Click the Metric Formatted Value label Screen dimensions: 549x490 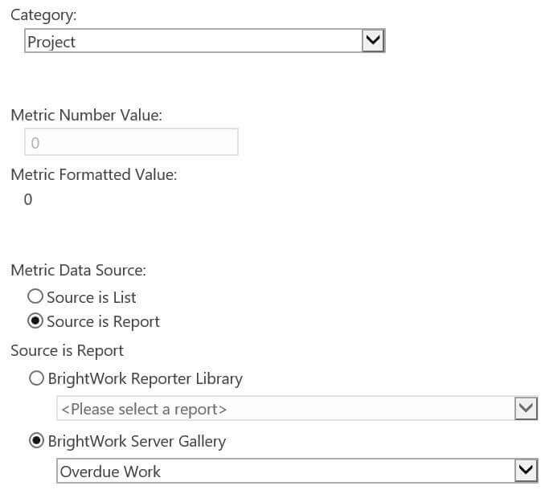tap(94, 174)
